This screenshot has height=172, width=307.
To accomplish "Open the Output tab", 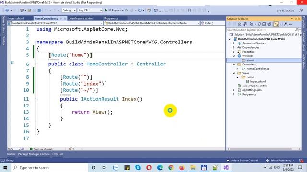I will (x=11, y=154).
